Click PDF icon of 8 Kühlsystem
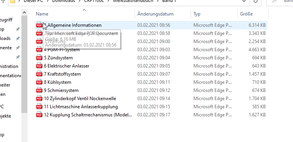Screen dimensions: 293x142 point(39,82)
